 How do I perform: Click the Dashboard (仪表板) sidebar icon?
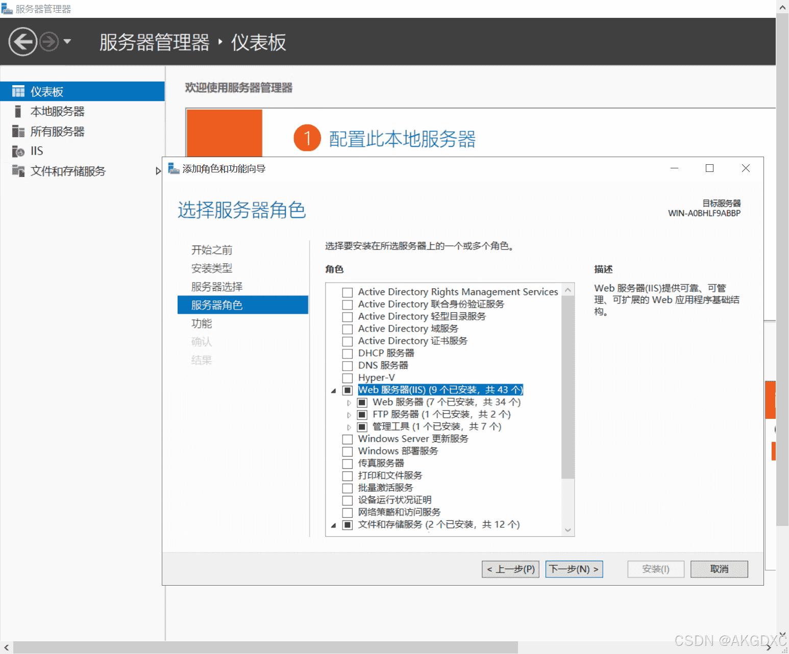pos(18,91)
